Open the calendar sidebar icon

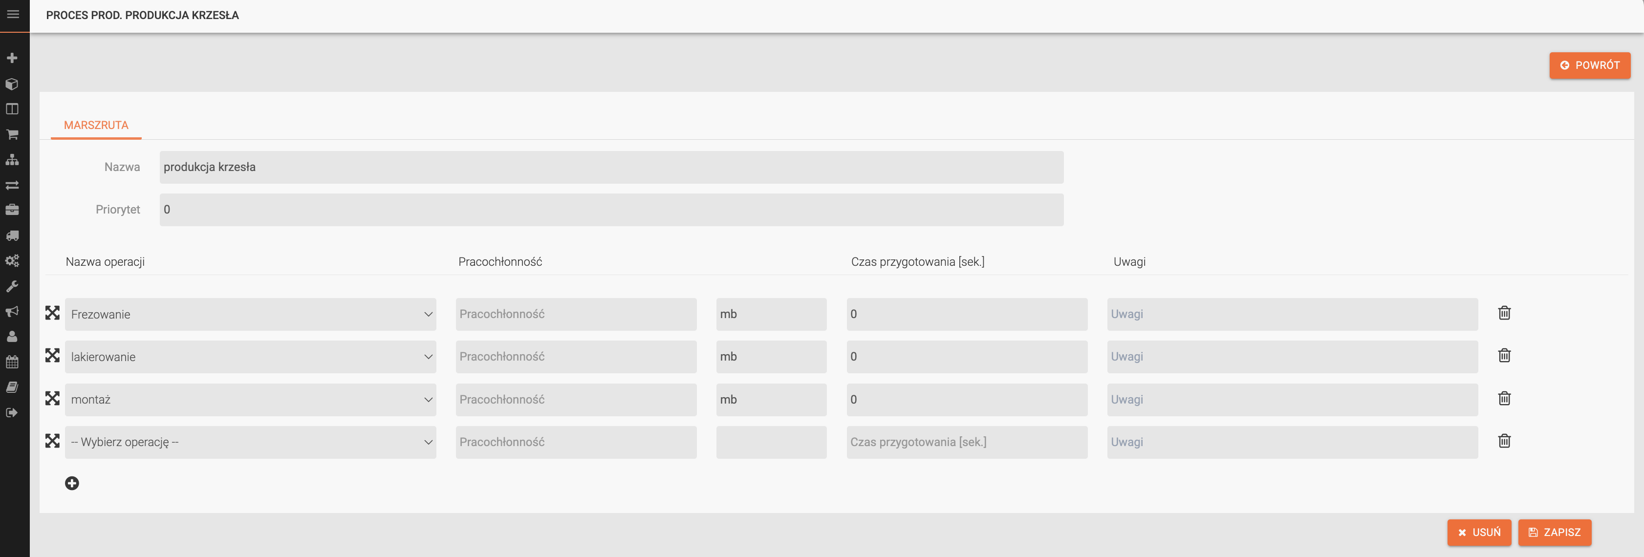pyautogui.click(x=12, y=362)
